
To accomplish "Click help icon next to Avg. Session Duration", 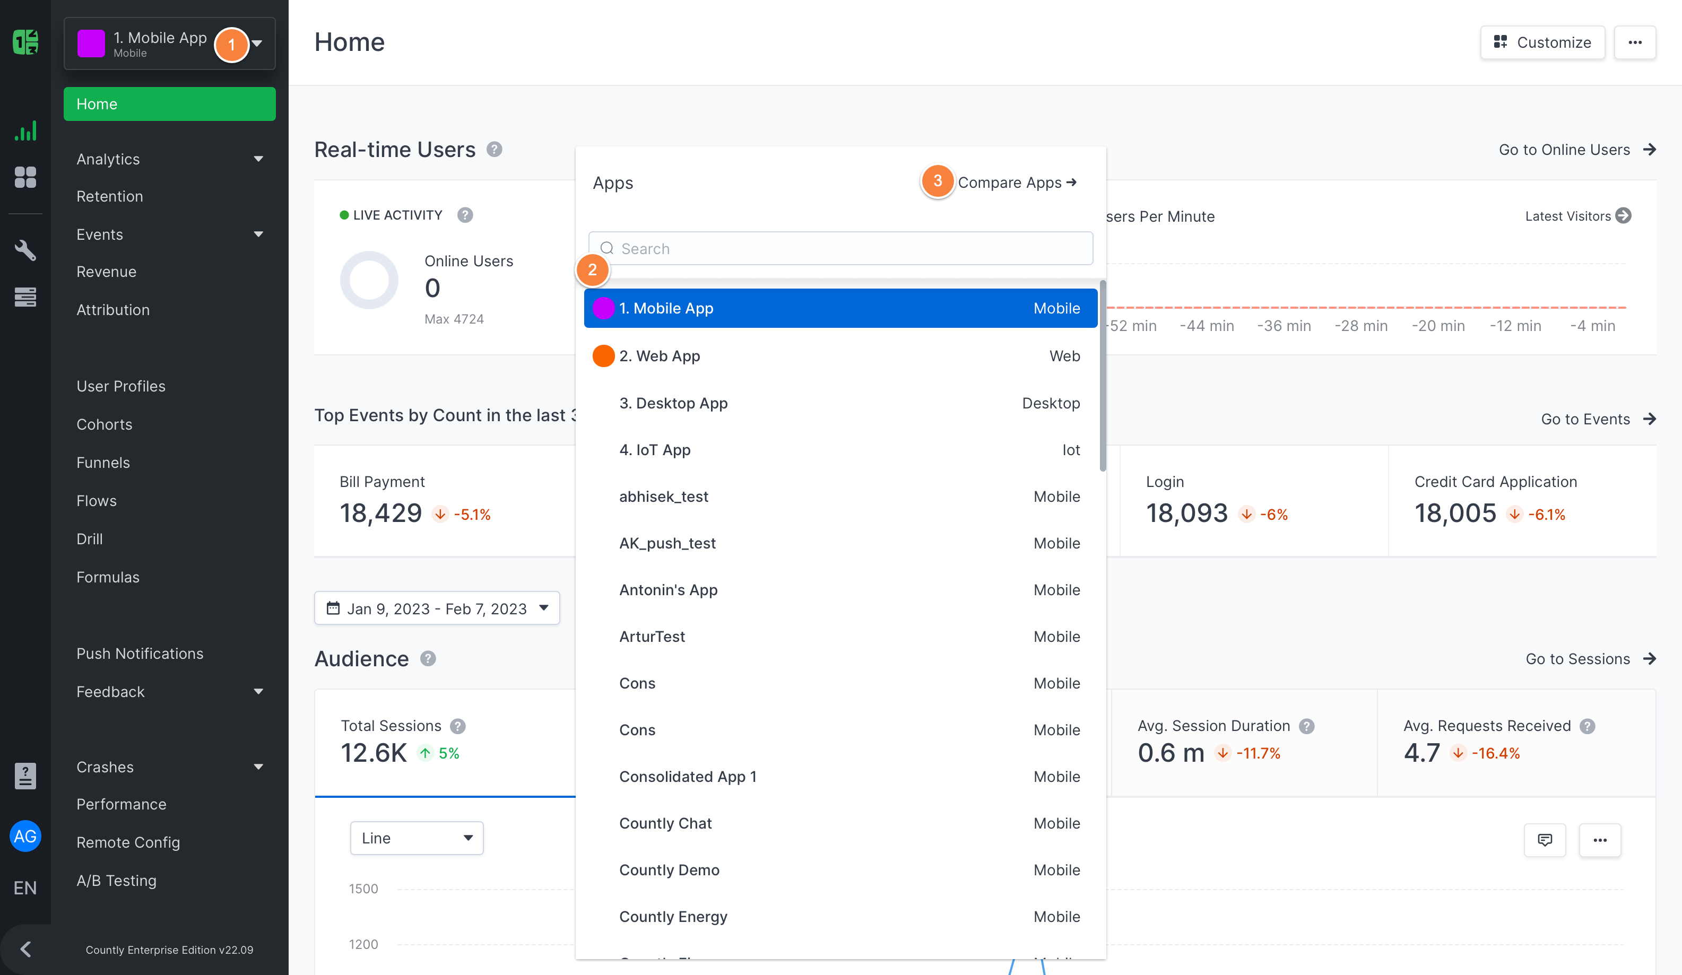I will pos(1307,726).
